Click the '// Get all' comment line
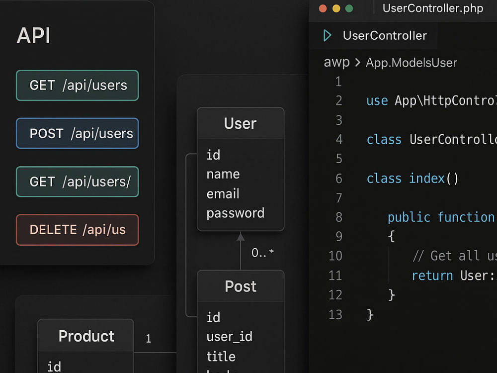 coord(455,256)
